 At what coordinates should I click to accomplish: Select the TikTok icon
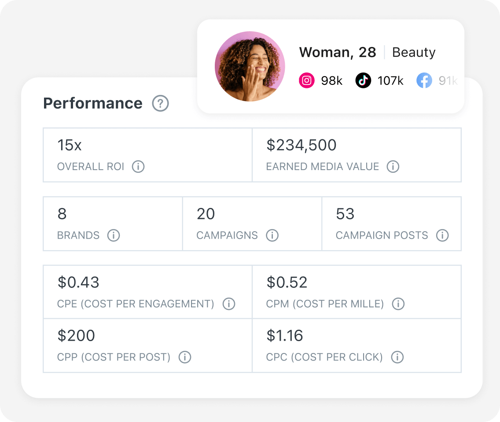tap(363, 81)
